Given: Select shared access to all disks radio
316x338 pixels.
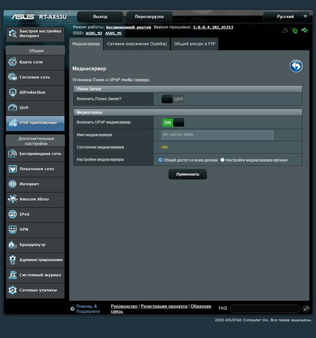Looking at the screenshot, I should tap(160, 160).
